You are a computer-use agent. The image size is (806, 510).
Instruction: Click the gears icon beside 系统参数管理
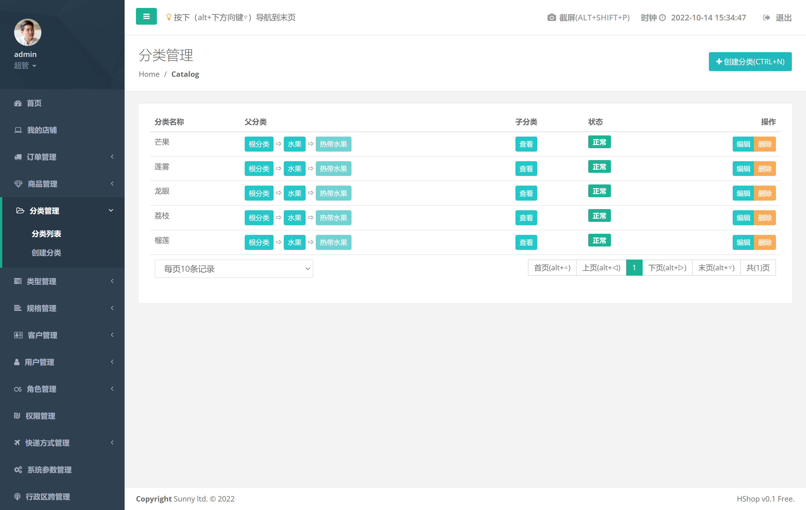click(18, 470)
